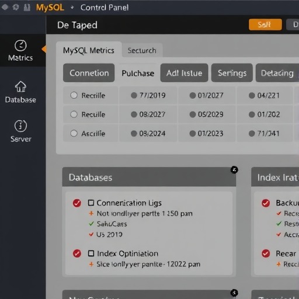Click green check before SahuCaes
Image resolution: width=299 pixels, height=299 pixels.
click(x=91, y=224)
